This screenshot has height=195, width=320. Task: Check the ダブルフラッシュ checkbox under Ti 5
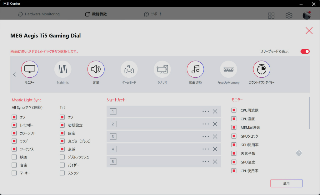point(62,157)
